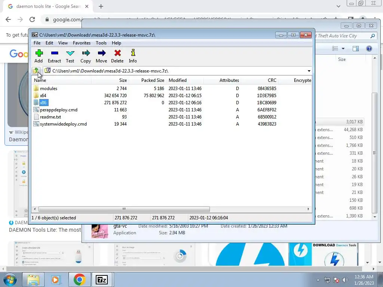The height and width of the screenshot is (287, 383).
Task: Click the left arrow of the 7-Zip scrollbar
Action: pos(35,209)
